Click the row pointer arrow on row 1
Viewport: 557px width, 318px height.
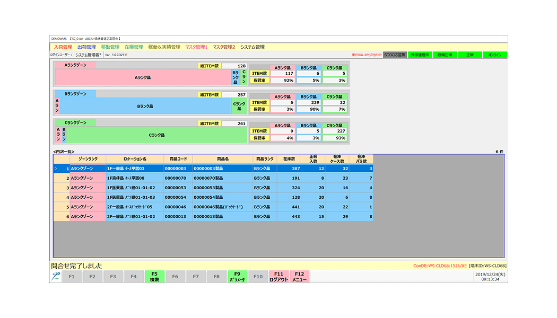pos(56,169)
